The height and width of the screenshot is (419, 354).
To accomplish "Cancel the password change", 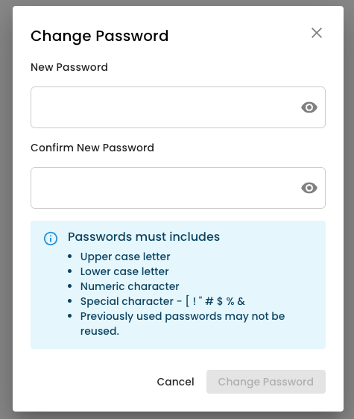I will pos(175,382).
